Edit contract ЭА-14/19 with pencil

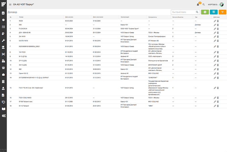(215, 37)
